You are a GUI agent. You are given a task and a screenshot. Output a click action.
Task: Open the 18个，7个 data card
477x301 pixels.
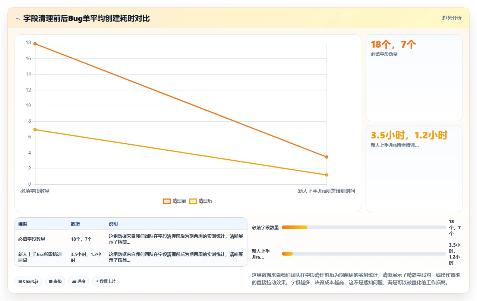(x=414, y=78)
